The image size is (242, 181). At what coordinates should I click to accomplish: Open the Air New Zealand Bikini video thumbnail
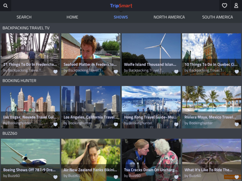coord(91,160)
